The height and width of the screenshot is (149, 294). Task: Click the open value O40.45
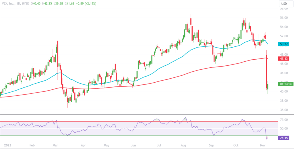click(x=36, y=3)
